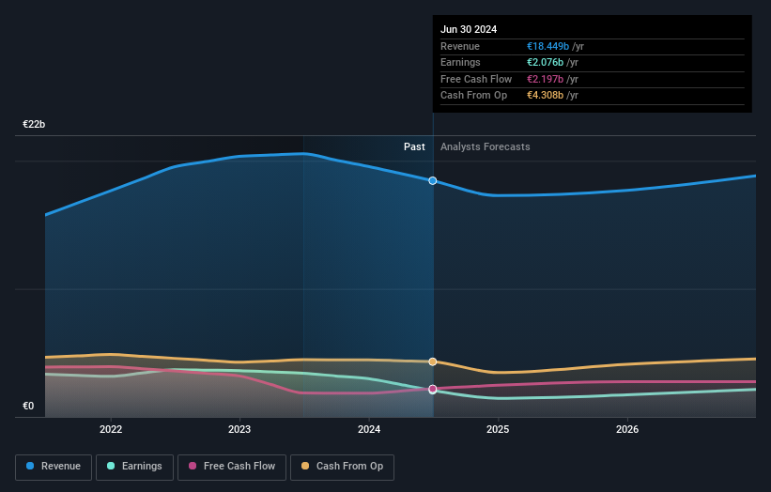The height and width of the screenshot is (492, 771).
Task: Click the €2.076b earnings value
Action: click(545, 62)
